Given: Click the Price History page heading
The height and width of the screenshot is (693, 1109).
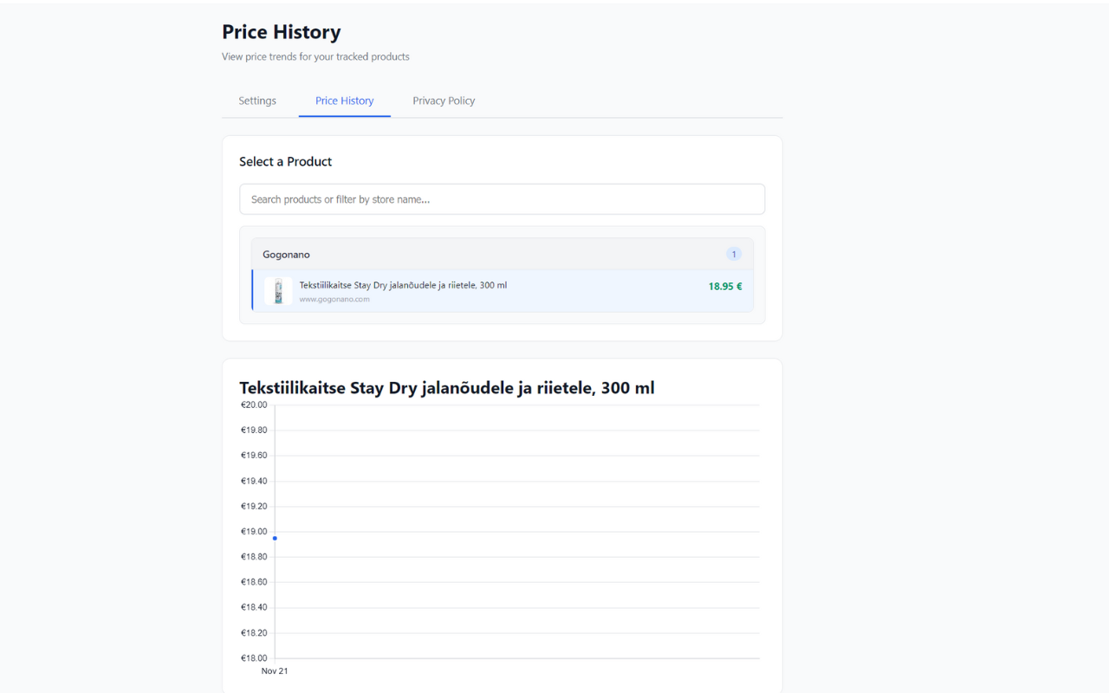Looking at the screenshot, I should 281,31.
